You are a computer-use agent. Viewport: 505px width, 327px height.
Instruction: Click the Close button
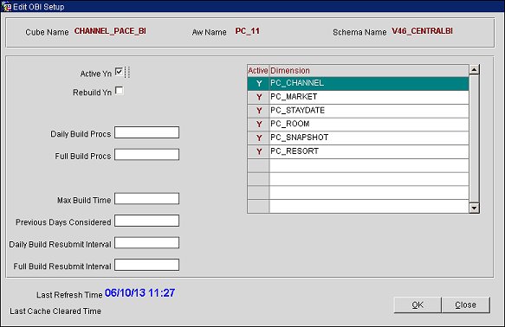[466, 305]
